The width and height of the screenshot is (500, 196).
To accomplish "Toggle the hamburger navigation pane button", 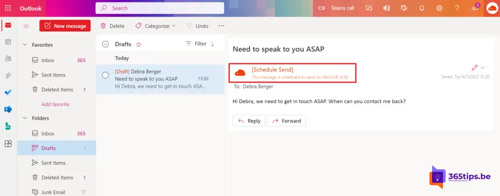I will [x=26, y=26].
